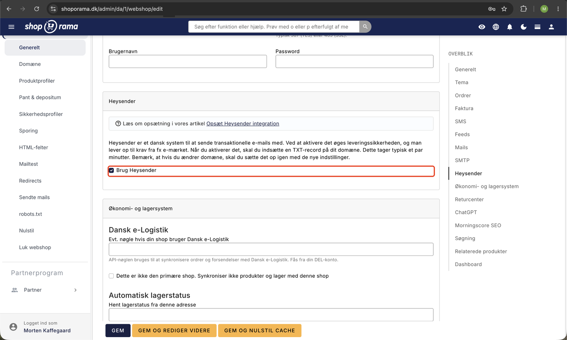Open Chrome profile avatar M
Screen dimensions: 567x340
(x=544, y=8)
